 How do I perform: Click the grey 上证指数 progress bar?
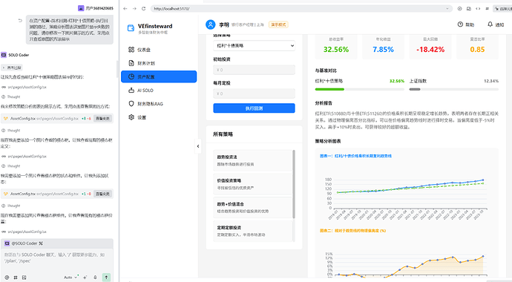454,89
